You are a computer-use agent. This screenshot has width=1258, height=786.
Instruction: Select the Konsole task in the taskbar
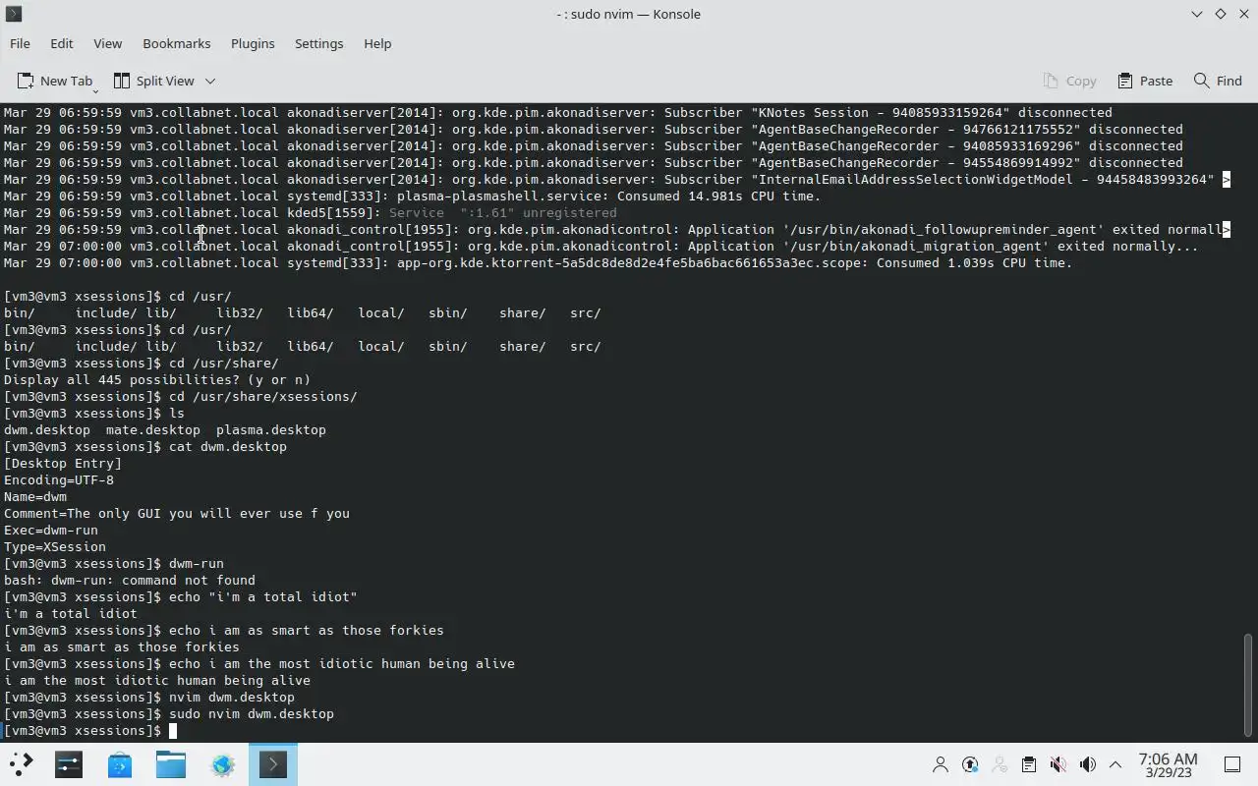(273, 764)
